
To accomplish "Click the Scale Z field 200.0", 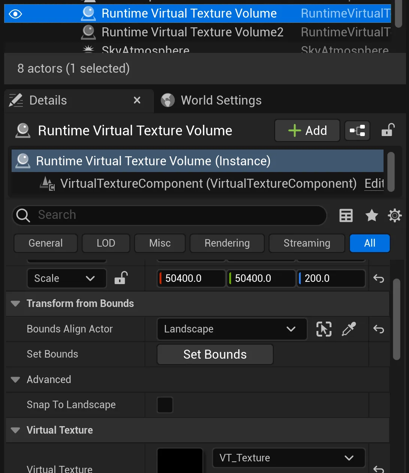I will click(x=331, y=278).
